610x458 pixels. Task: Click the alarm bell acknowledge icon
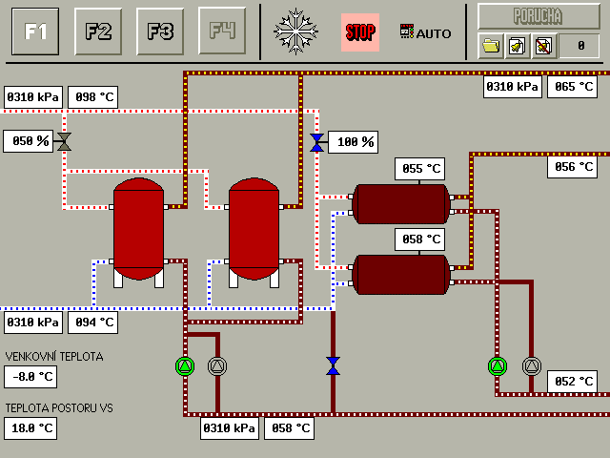click(518, 45)
